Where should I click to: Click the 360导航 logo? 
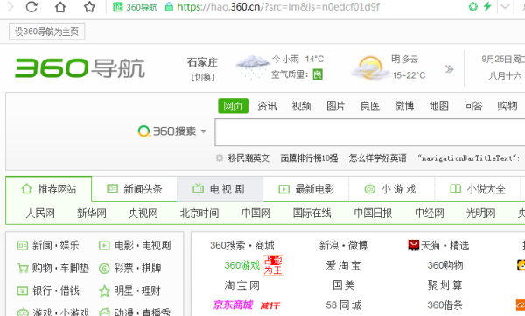80,68
